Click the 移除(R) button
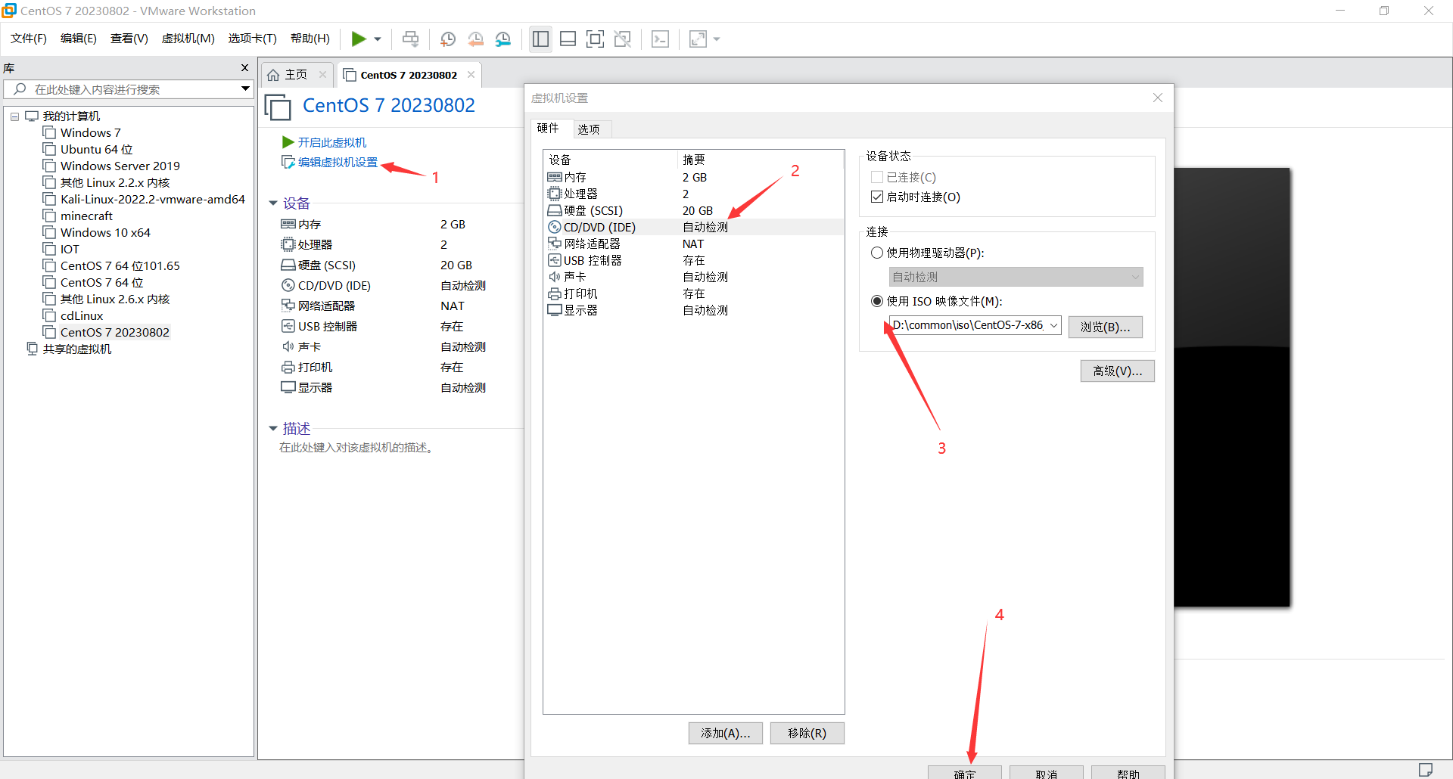Image resolution: width=1453 pixels, height=779 pixels. pos(807,733)
